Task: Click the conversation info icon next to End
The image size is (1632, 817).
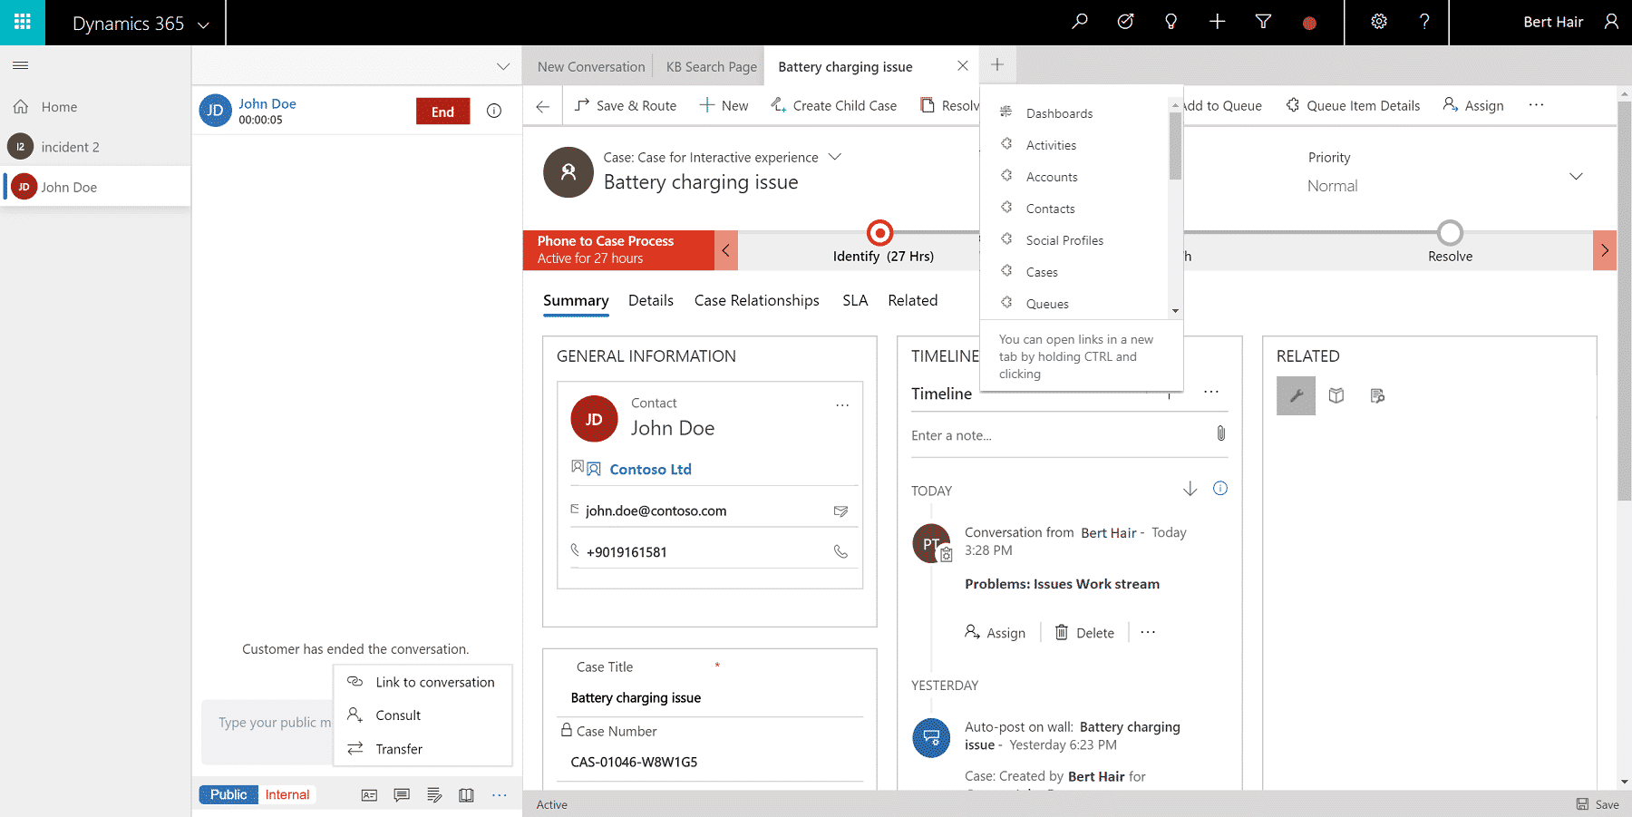Action: (x=494, y=111)
